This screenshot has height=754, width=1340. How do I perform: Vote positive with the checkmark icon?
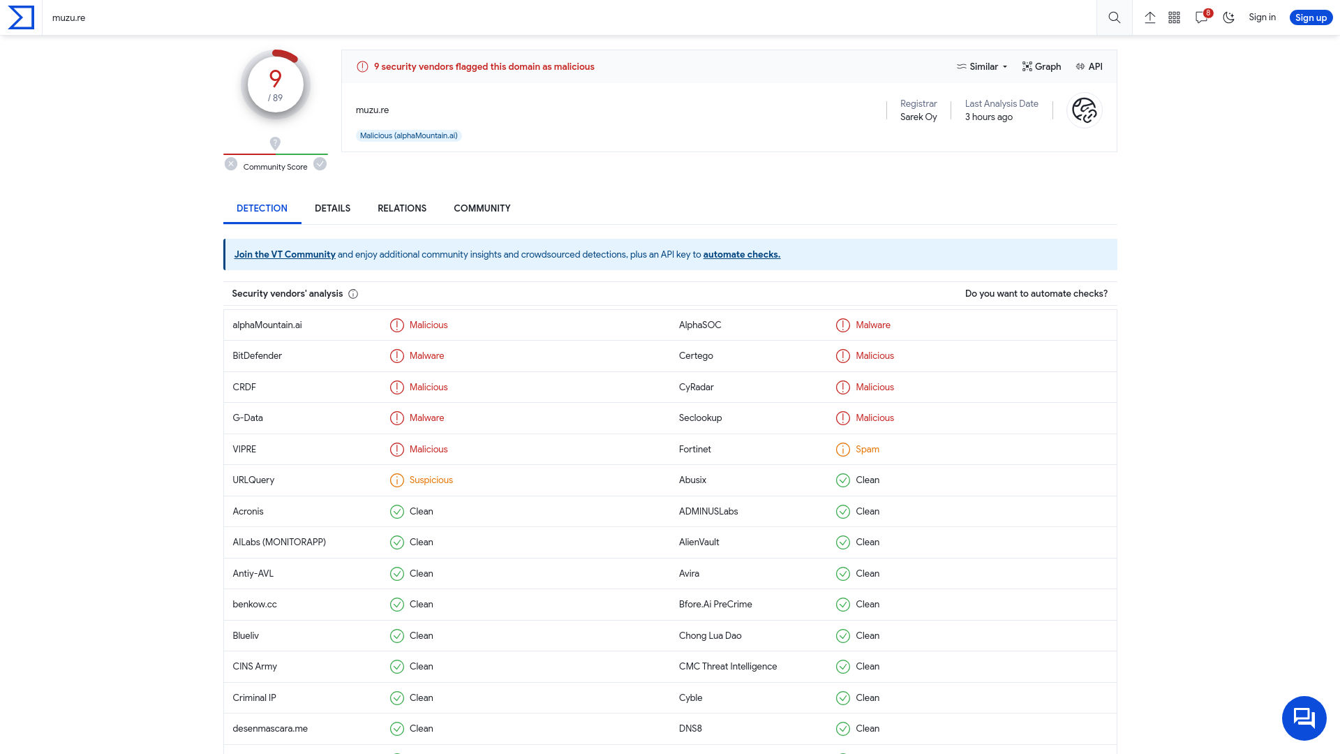point(320,164)
